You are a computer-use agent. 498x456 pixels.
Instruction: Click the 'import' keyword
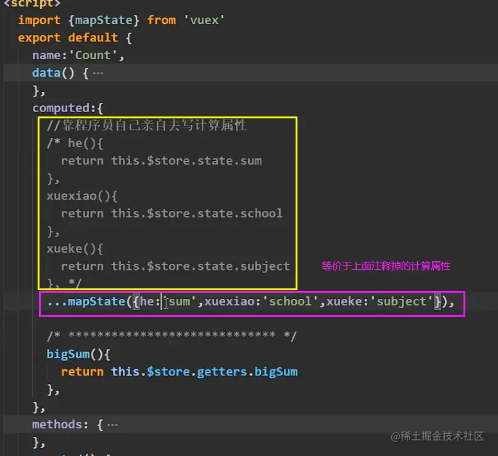pos(39,20)
